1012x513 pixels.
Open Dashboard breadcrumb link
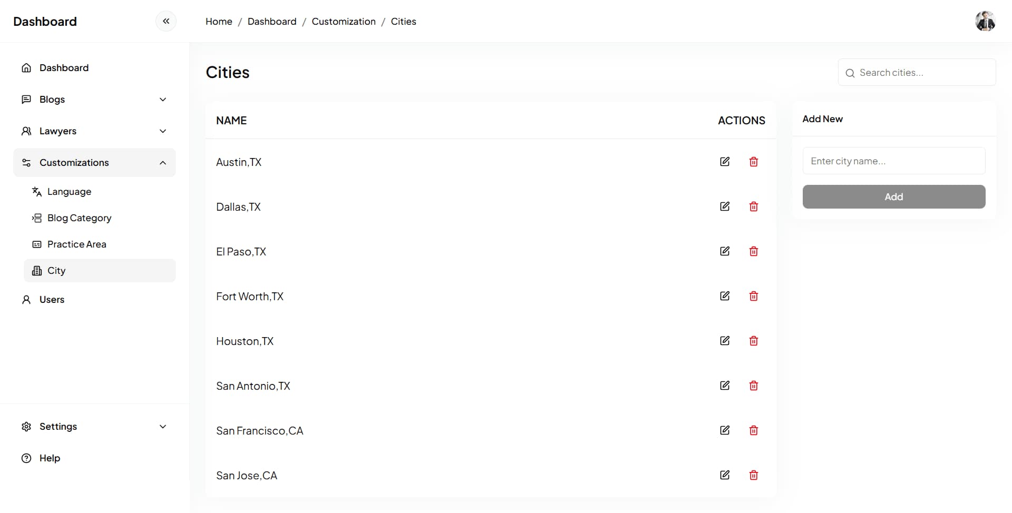(x=272, y=22)
